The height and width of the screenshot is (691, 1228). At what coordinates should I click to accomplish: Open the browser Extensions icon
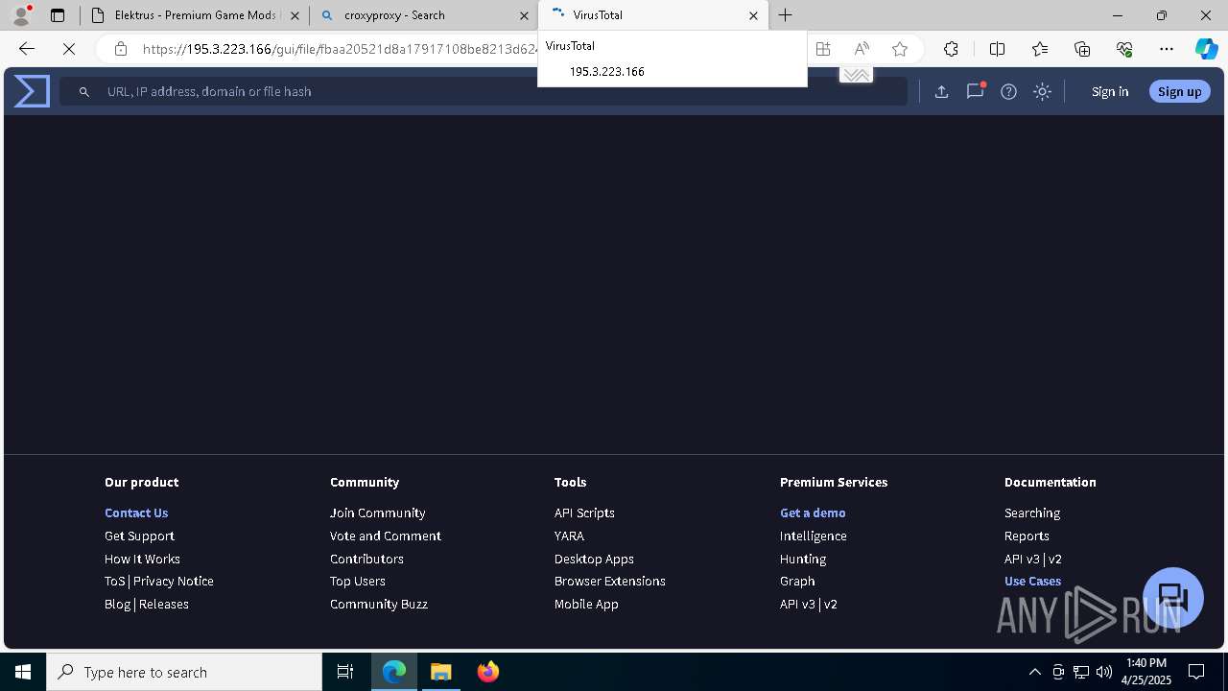[x=951, y=49]
